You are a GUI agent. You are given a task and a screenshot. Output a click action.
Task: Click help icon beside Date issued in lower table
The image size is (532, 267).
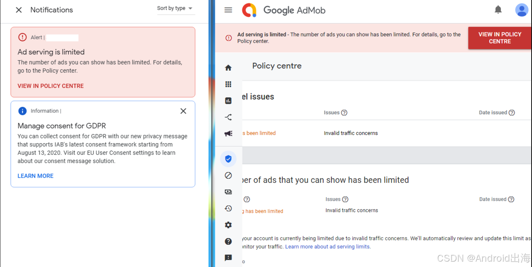point(511,199)
